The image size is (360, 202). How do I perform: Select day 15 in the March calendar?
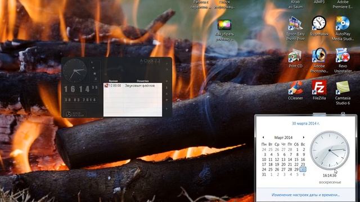[x=296, y=159]
